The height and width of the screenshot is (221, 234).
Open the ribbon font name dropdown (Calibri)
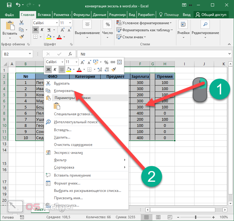click(57, 23)
